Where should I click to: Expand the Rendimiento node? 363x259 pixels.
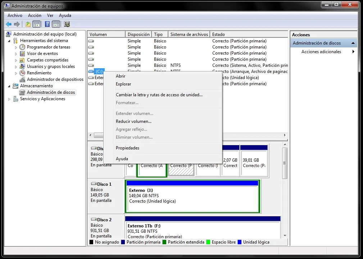point(16,73)
